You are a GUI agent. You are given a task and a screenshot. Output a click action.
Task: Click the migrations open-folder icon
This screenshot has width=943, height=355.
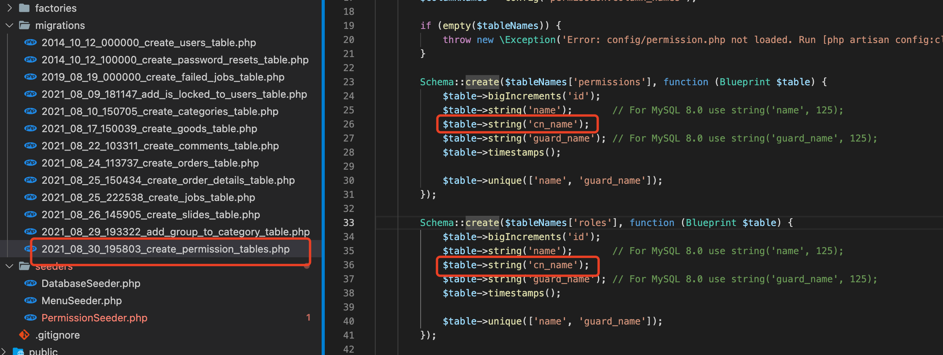click(x=25, y=25)
